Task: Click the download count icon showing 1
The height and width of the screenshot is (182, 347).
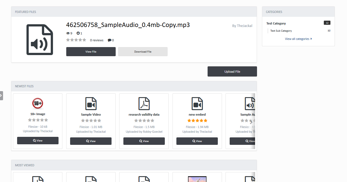Action: coord(78,33)
